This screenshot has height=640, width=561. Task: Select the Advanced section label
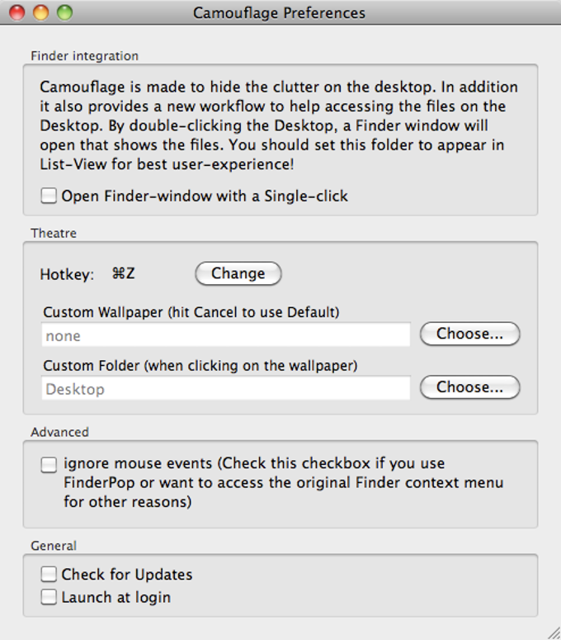click(x=59, y=432)
